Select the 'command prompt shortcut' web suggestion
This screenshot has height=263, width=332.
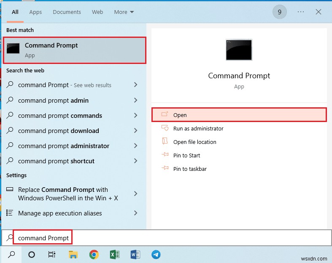coord(74,161)
